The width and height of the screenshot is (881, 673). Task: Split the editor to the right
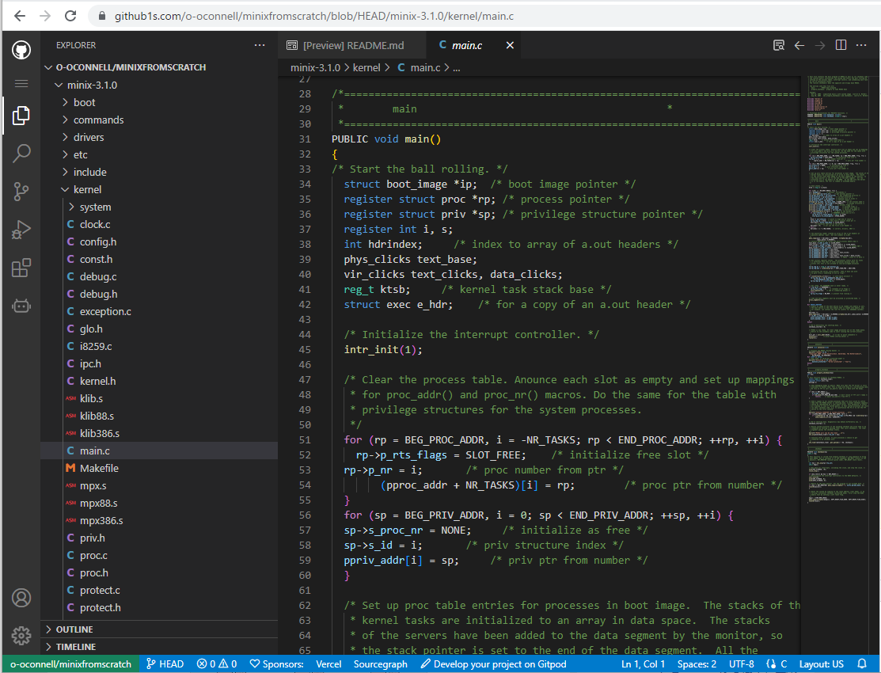point(841,45)
